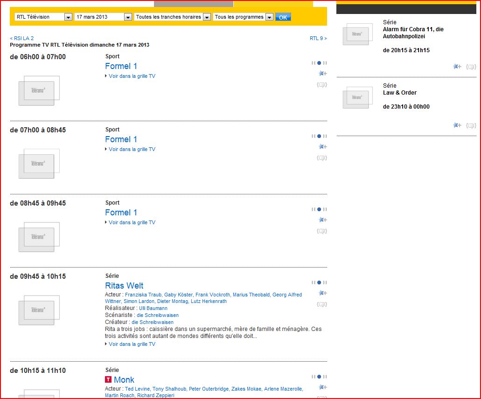The image size is (481, 399).
Task: Click the blue rating dot for Monk
Action: point(319,377)
